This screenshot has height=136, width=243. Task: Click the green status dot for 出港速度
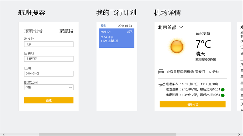(223, 95)
